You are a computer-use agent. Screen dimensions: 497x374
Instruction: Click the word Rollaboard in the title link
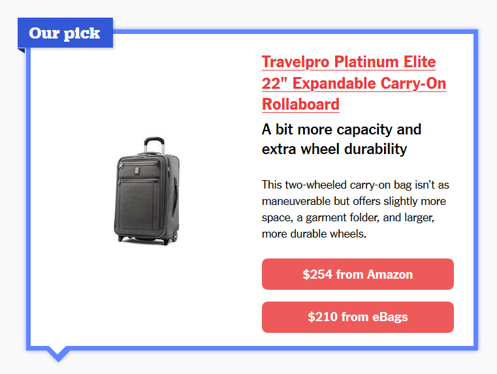tap(300, 104)
